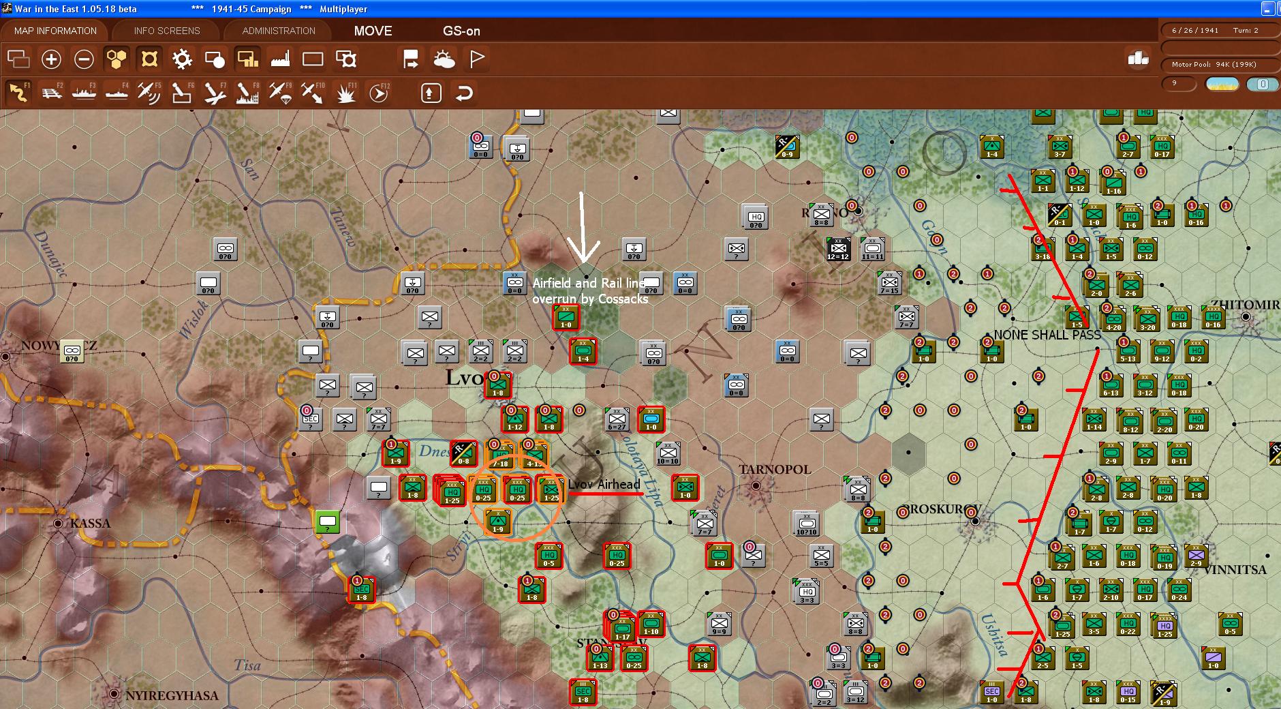1281x709 pixels.
Task: Select the green '?' counter near Kassa
Action: pyautogui.click(x=328, y=522)
